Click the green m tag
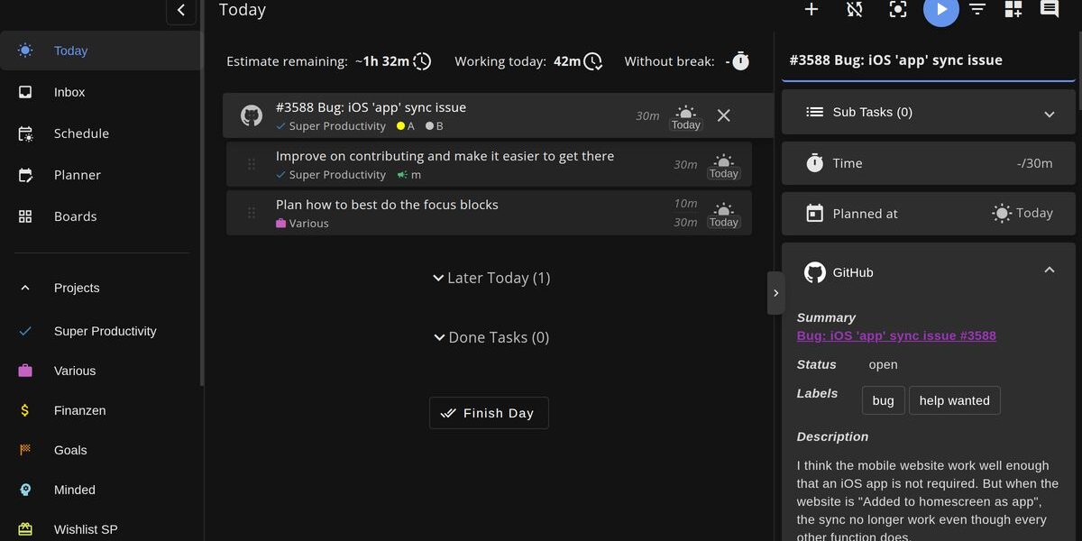 (x=409, y=175)
